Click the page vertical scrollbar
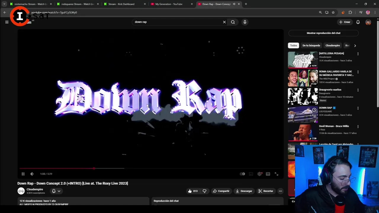Screen dimensions: 379x213 click(x=378, y=63)
